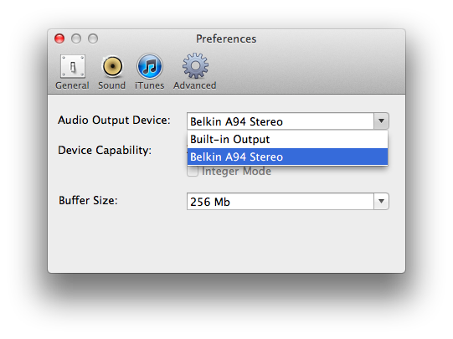453x339 pixels.
Task: Click the Audio Output Device combo text field
Action: [x=281, y=121]
